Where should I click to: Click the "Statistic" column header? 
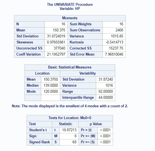(x=65, y=124)
